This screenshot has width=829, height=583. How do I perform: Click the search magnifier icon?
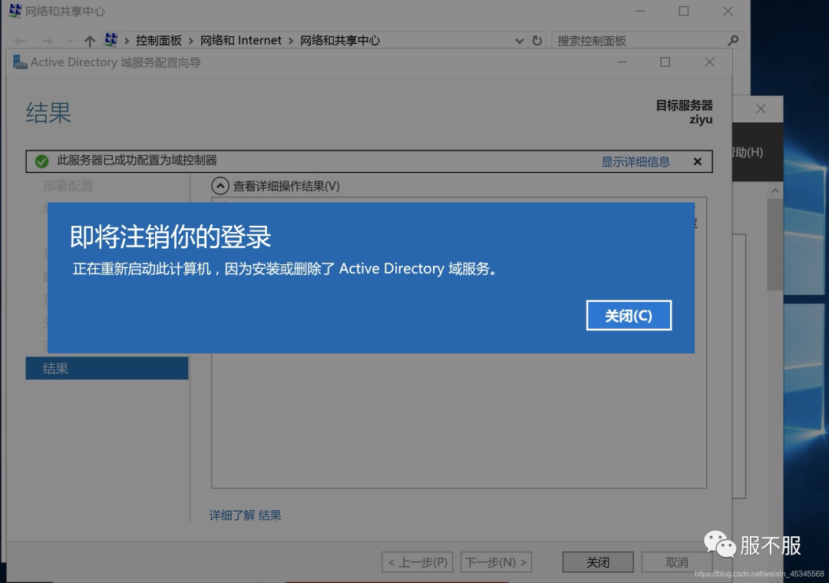(733, 40)
